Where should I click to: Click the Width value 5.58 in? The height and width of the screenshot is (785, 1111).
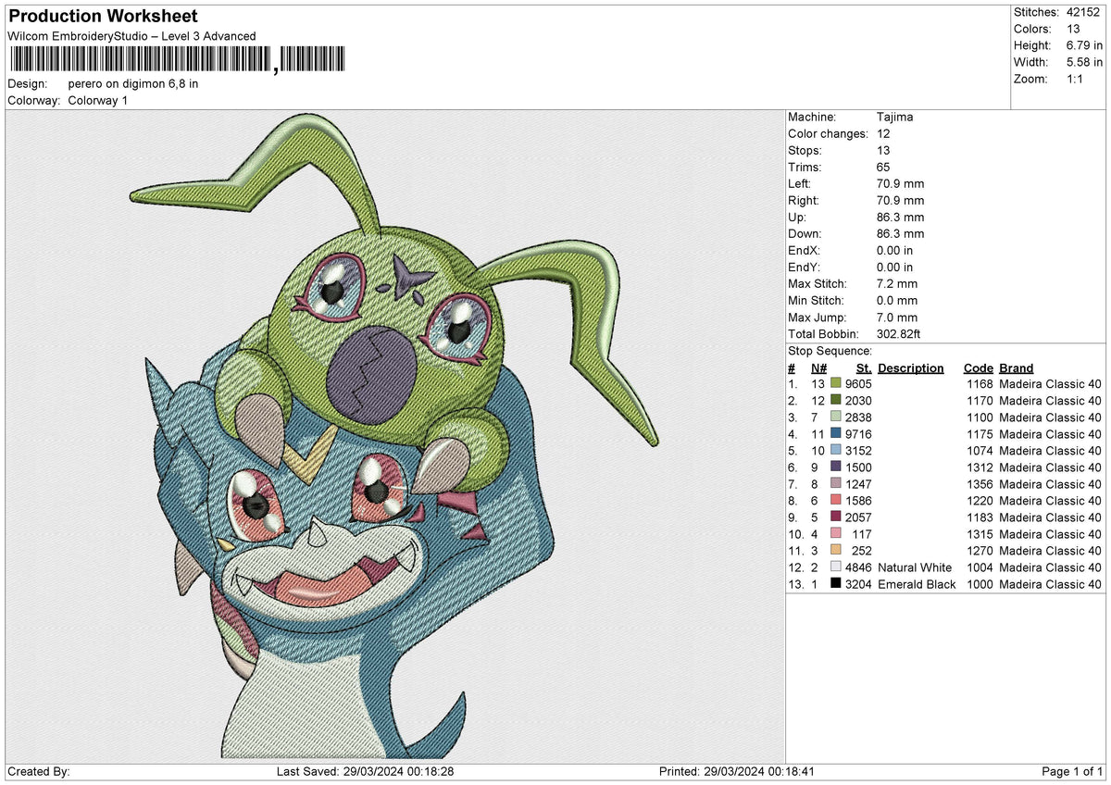pos(1084,62)
